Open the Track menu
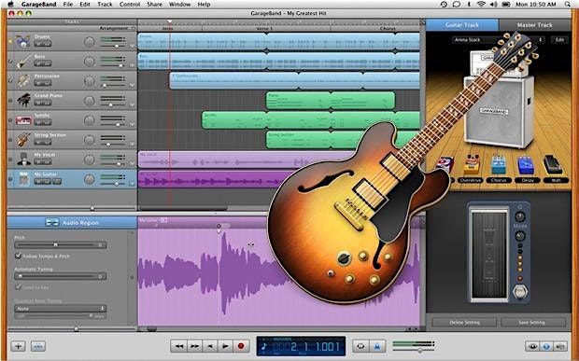The width and height of the screenshot is (579, 361). (105, 4)
